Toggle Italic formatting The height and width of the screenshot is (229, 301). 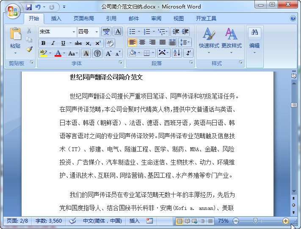coord(53,43)
